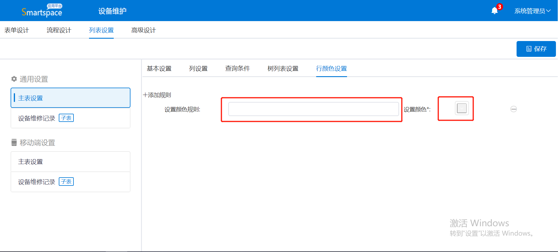Switch to 表单设计 tab
The height and width of the screenshot is (252, 558).
pyautogui.click(x=16, y=30)
